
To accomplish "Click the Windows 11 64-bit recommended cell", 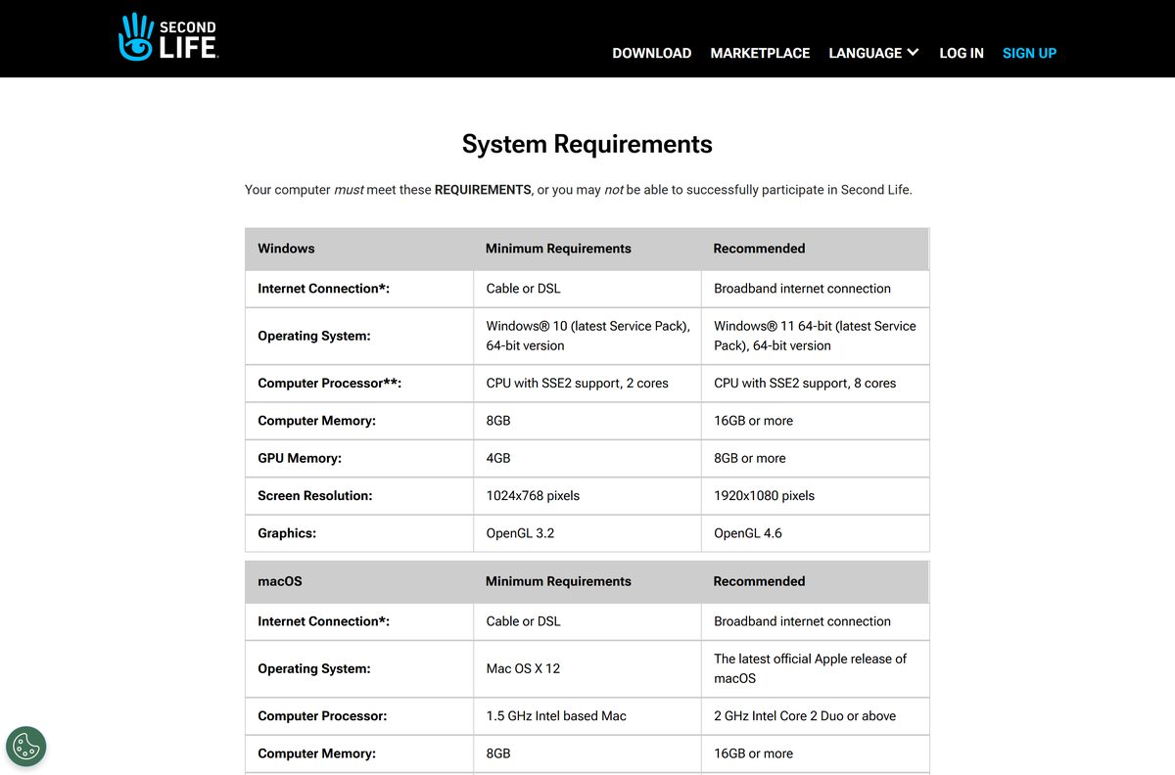I will (x=815, y=336).
